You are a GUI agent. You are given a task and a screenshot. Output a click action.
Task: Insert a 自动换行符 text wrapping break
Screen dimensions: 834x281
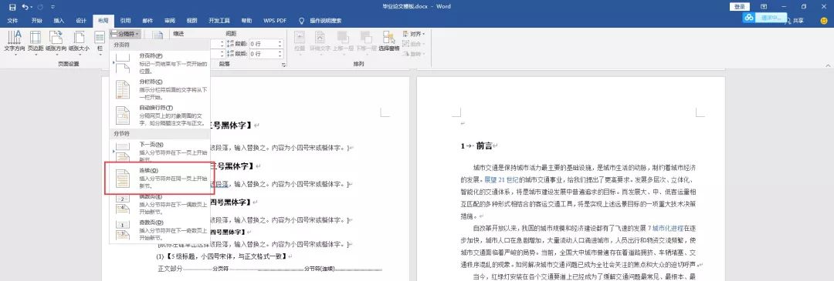pos(160,115)
